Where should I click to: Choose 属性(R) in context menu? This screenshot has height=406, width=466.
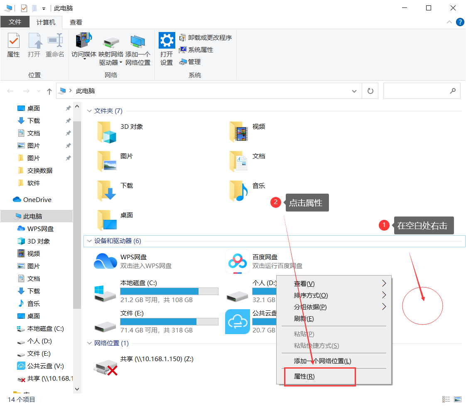(x=334, y=376)
